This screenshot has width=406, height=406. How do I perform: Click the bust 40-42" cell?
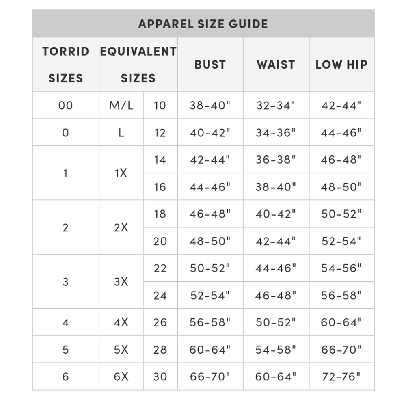coord(210,133)
